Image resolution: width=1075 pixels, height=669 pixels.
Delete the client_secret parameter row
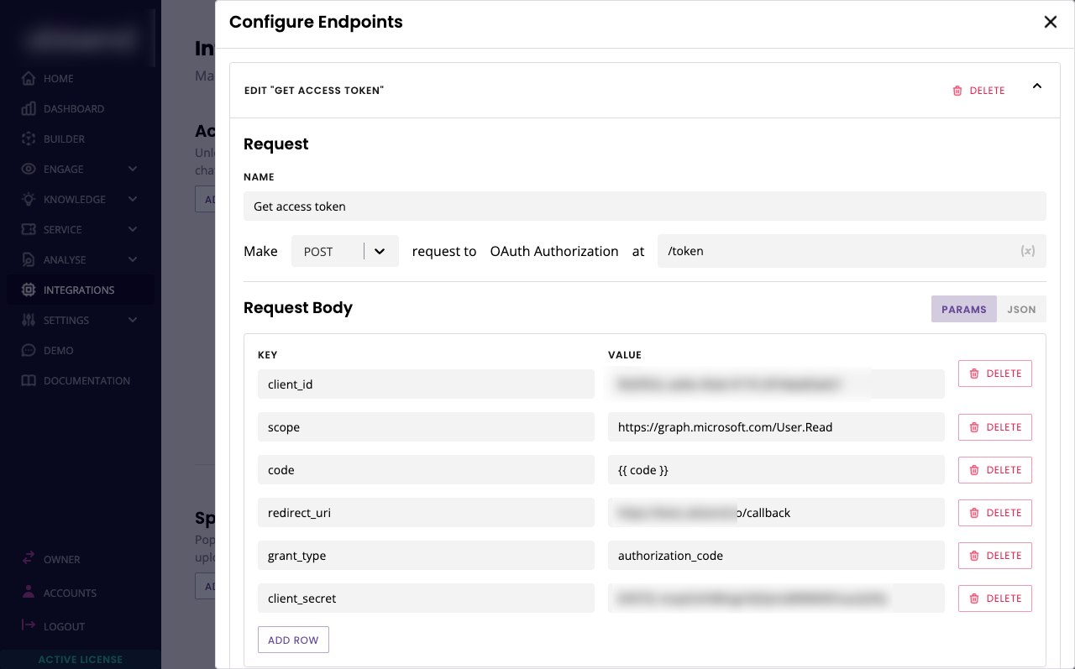tap(994, 598)
